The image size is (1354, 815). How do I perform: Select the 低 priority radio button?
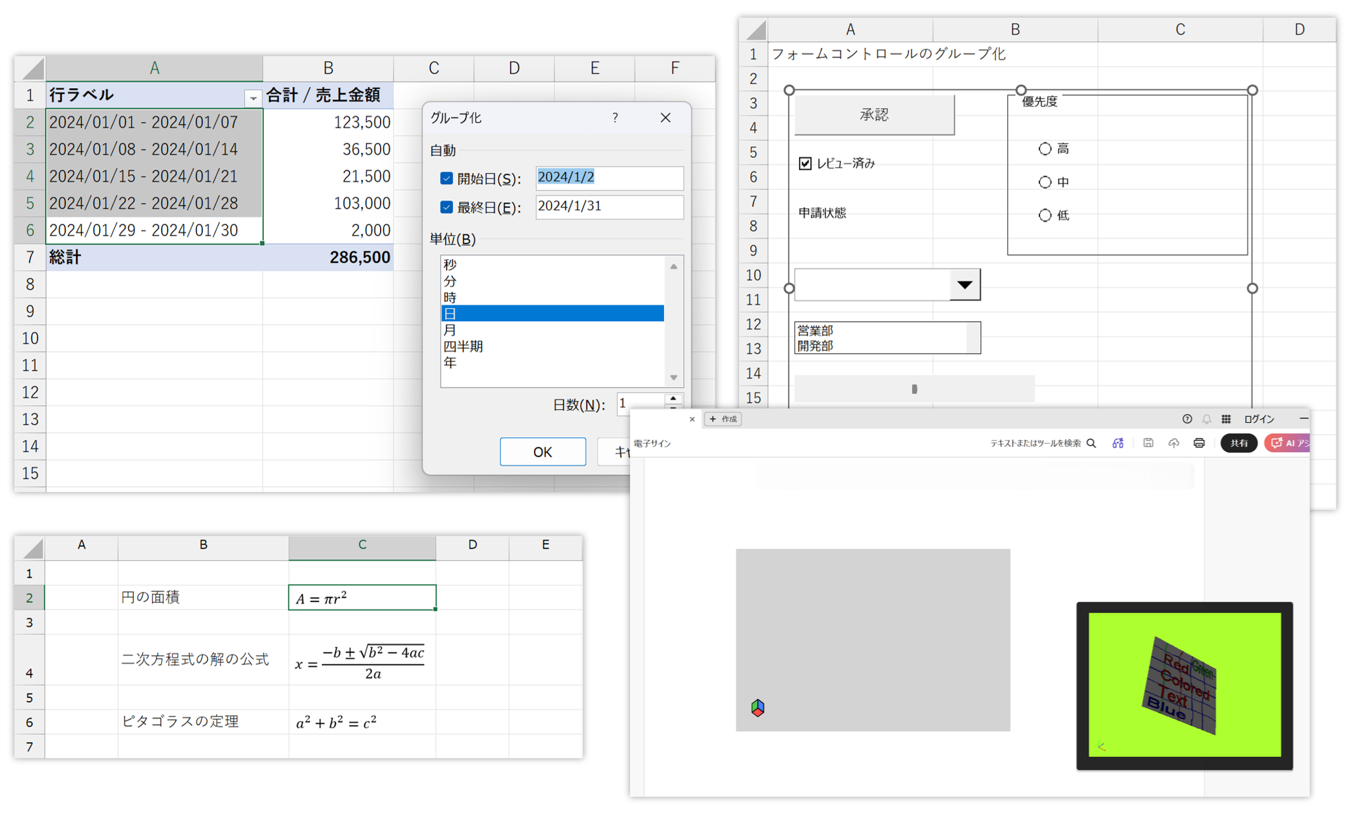click(1045, 215)
